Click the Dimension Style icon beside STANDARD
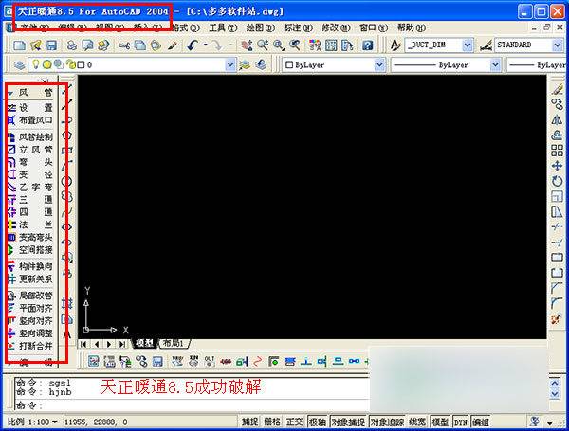 click(x=486, y=45)
